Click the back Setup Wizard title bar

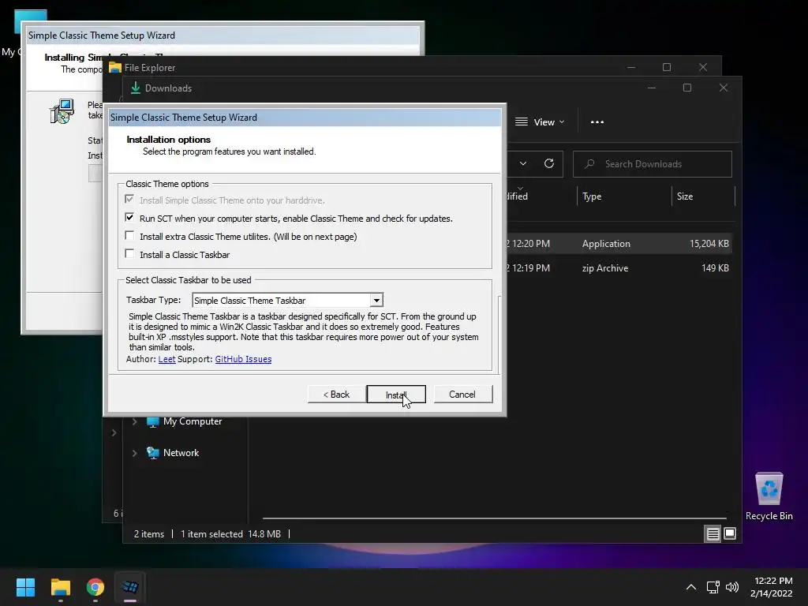pyautogui.click(x=223, y=35)
